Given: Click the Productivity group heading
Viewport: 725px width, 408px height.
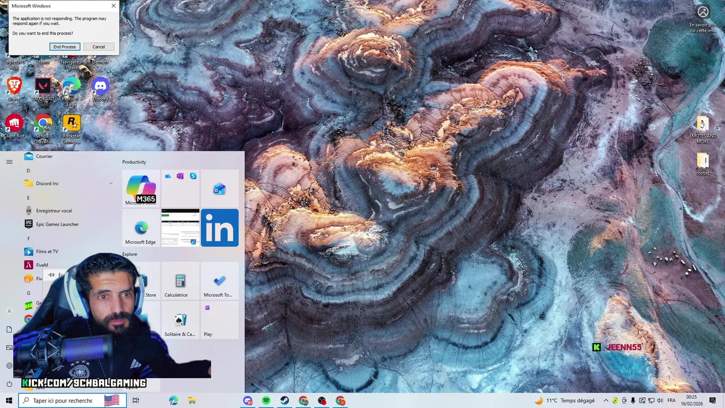Looking at the screenshot, I should (x=134, y=162).
